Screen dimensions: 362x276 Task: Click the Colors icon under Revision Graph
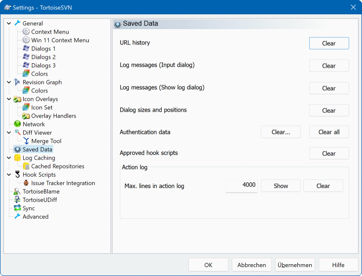26,90
